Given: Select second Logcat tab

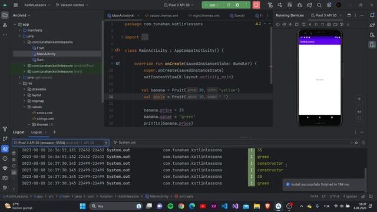Looking at the screenshot, I should [x=37, y=132].
